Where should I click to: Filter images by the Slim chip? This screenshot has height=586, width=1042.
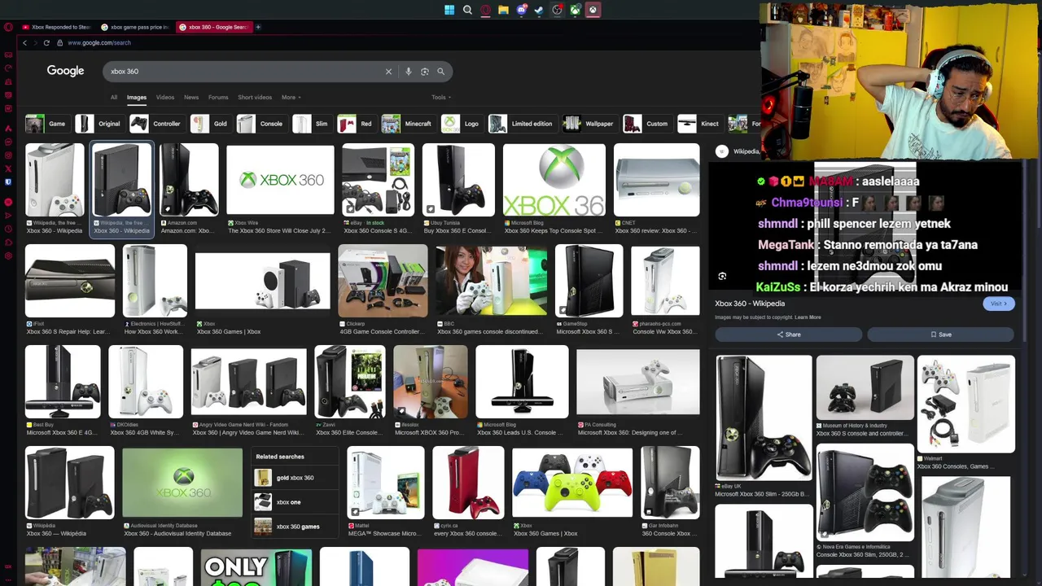click(311, 124)
